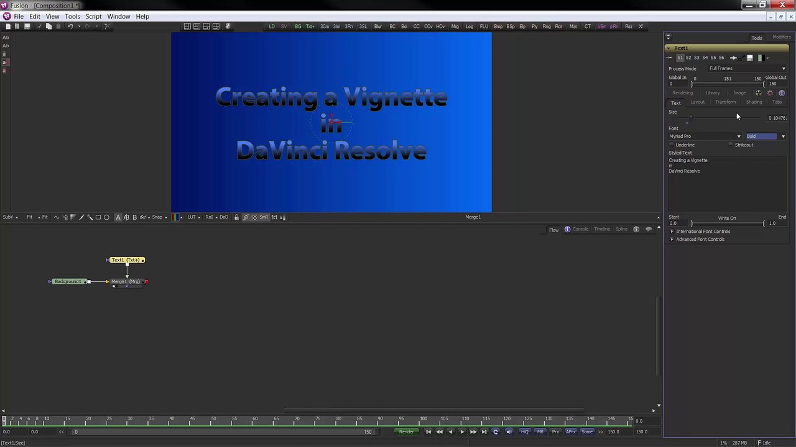Viewport: 796px width, 447px height.
Task: Click the Some render quality button
Action: coord(587,431)
